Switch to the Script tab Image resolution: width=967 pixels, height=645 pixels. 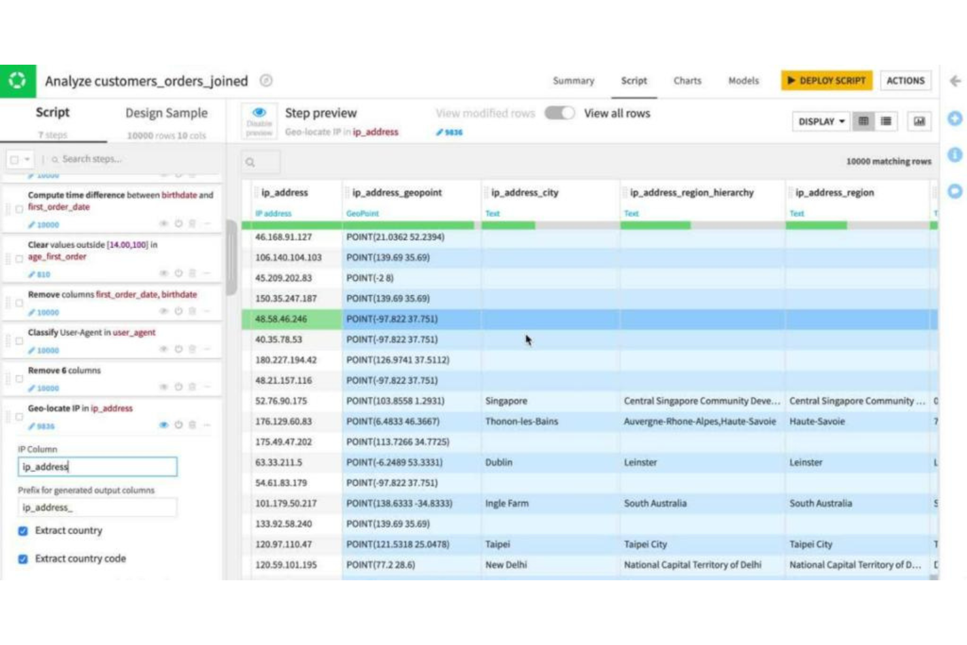click(x=634, y=80)
